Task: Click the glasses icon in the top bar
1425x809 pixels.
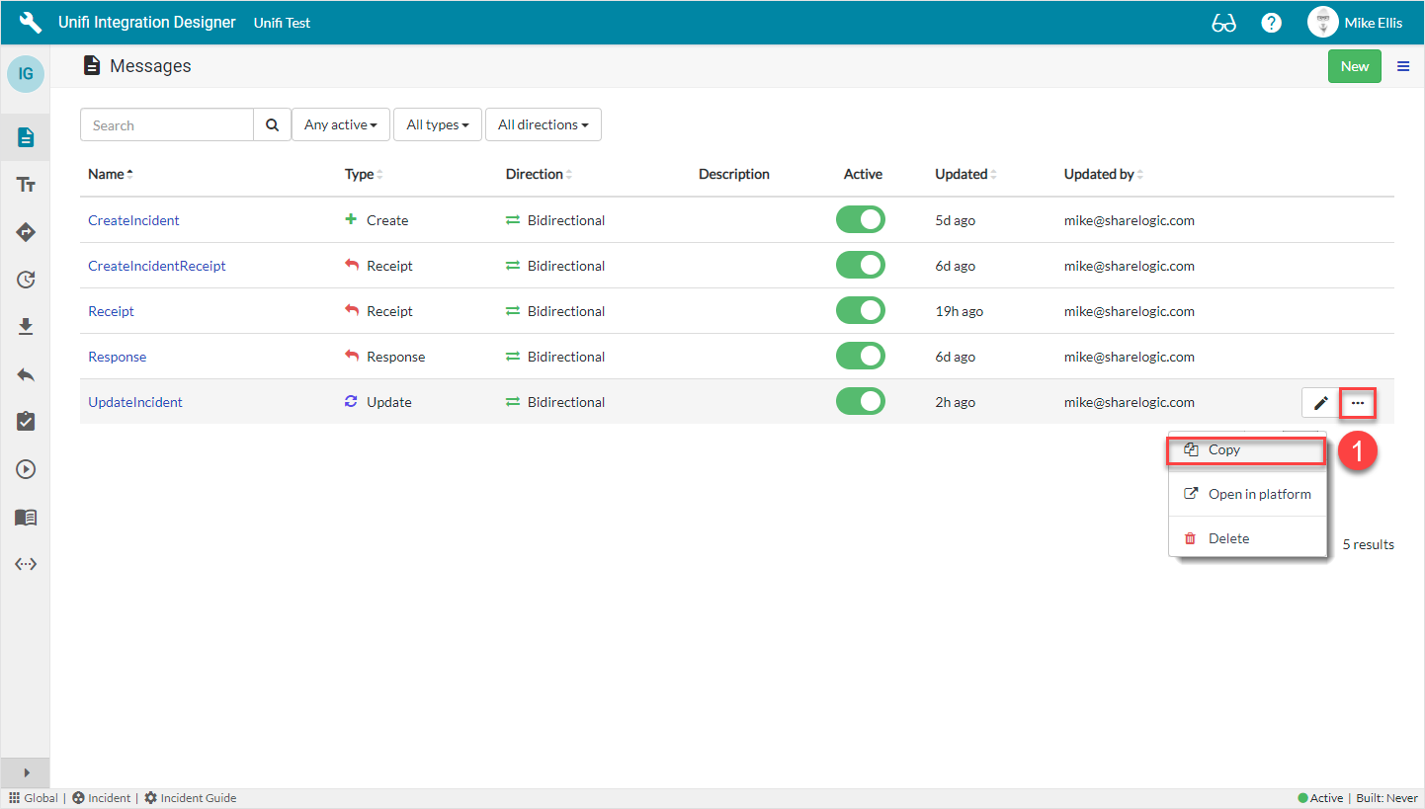Action: click(1223, 22)
